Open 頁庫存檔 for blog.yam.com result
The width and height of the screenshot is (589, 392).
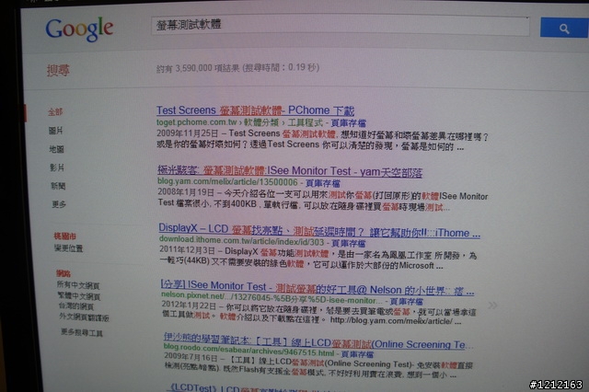(x=323, y=183)
